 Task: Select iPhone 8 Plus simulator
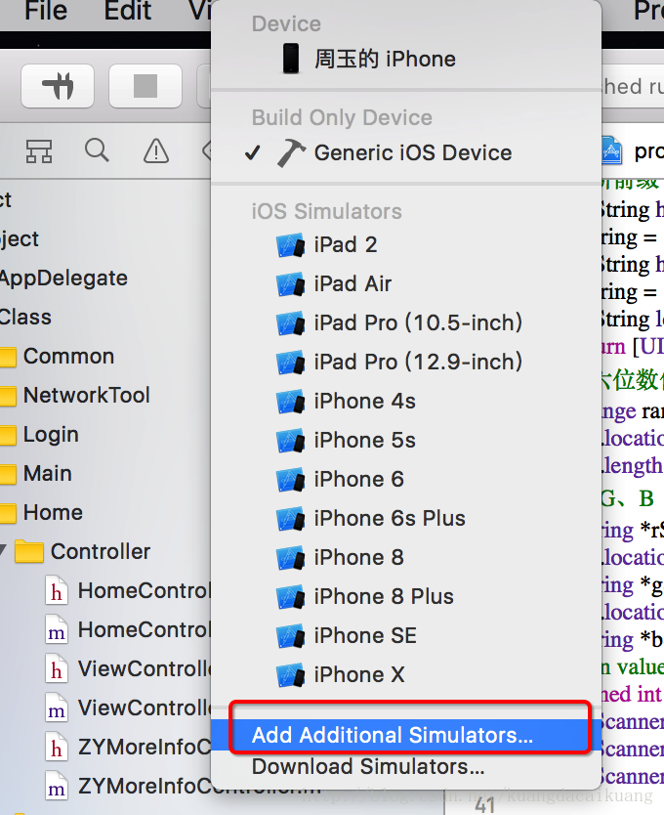[x=406, y=597]
